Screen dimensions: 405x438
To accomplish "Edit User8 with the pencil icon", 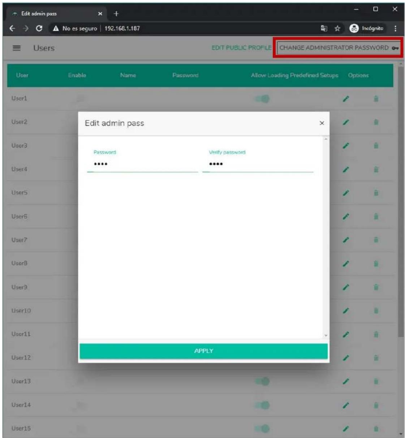I will (x=346, y=263).
